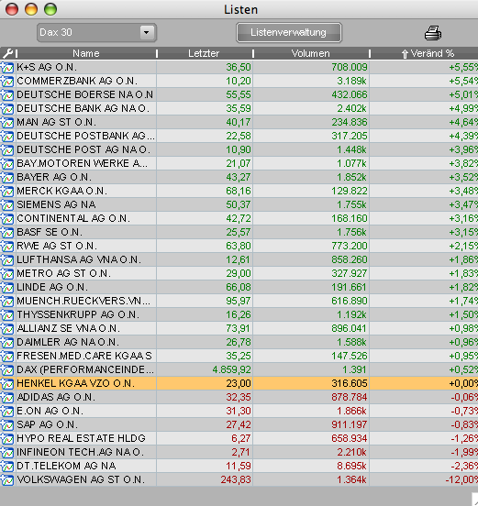This screenshot has width=478, height=506.
Task: Click the DAX index price 4.859,92
Action: point(231,369)
